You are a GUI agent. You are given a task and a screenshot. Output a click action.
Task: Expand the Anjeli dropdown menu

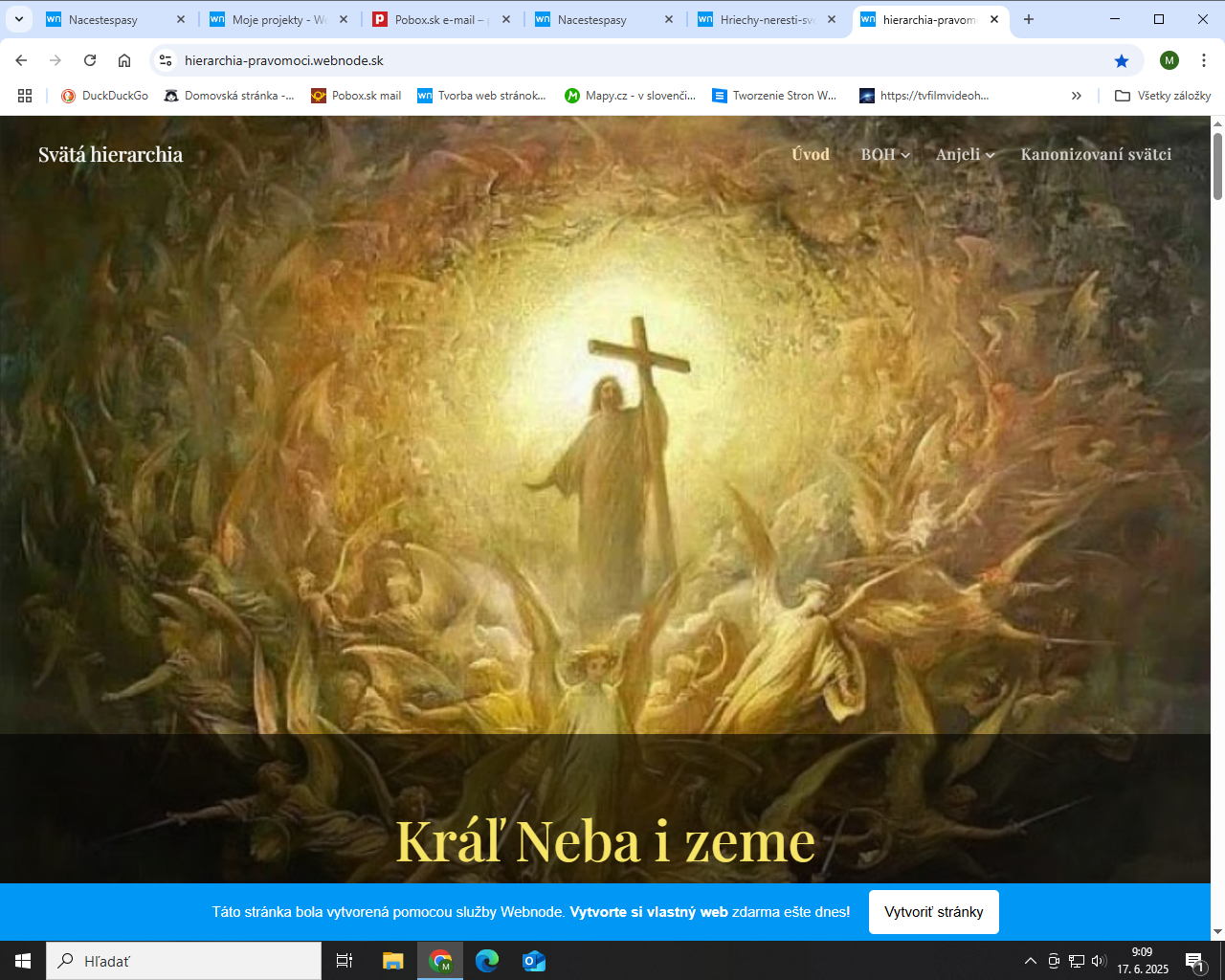click(x=965, y=154)
